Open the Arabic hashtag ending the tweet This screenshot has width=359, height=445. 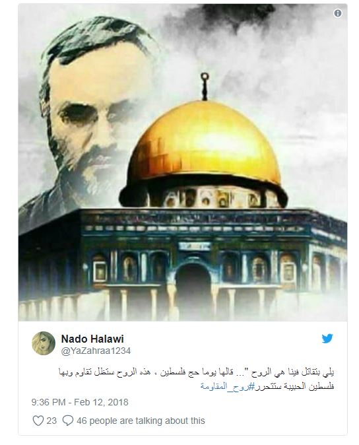pos(226,386)
